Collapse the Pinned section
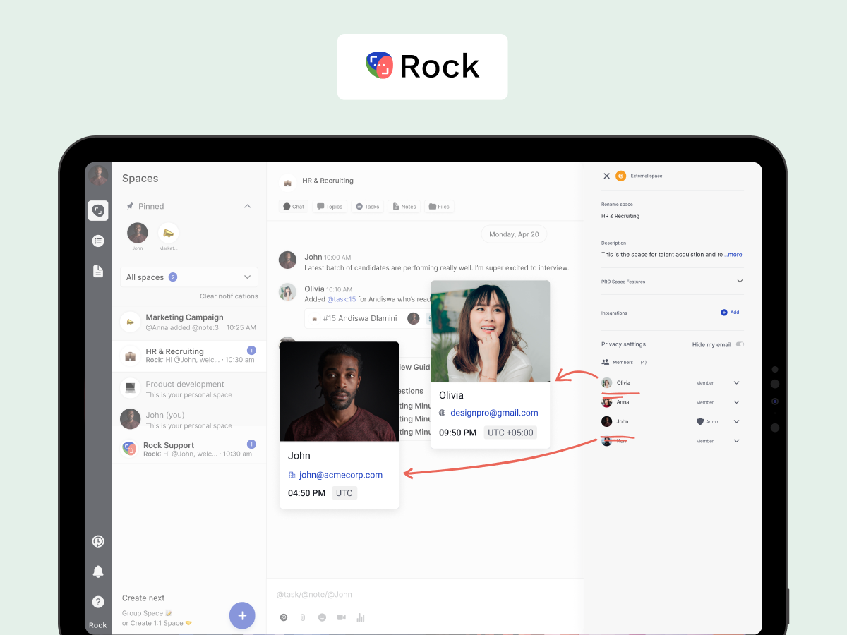This screenshot has width=847, height=635. coord(247,206)
